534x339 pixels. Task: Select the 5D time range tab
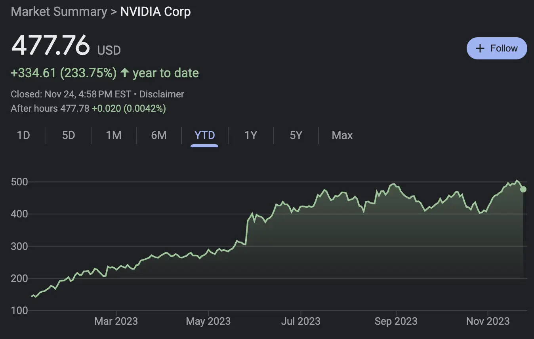coord(69,135)
